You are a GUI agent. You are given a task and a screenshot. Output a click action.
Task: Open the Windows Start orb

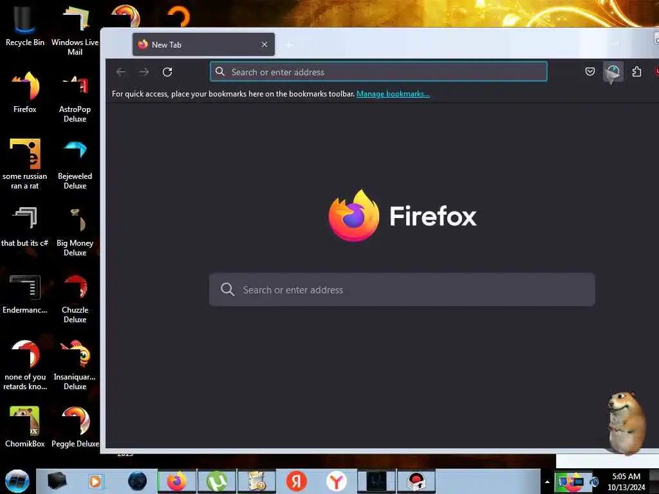click(17, 481)
